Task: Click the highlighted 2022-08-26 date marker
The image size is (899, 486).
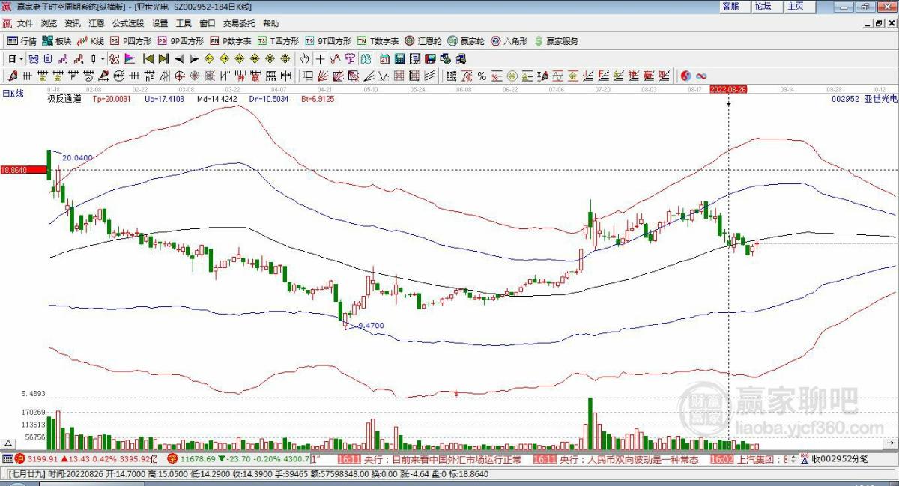Action: point(728,88)
